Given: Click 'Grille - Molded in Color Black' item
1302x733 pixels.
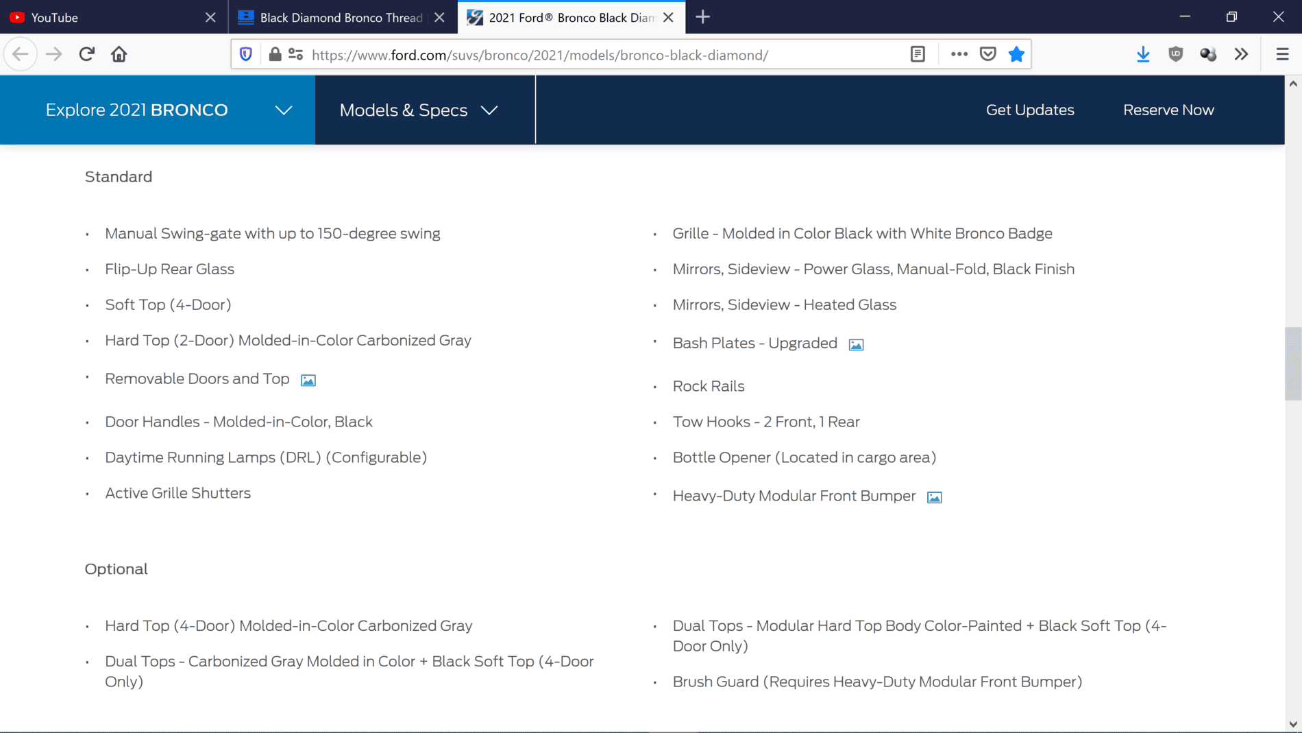Looking at the screenshot, I should [862, 234].
